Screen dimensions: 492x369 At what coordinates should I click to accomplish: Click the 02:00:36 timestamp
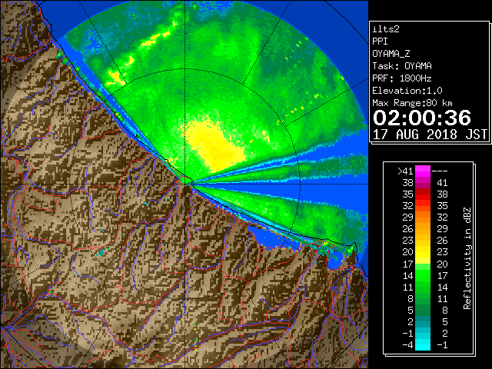pos(422,118)
